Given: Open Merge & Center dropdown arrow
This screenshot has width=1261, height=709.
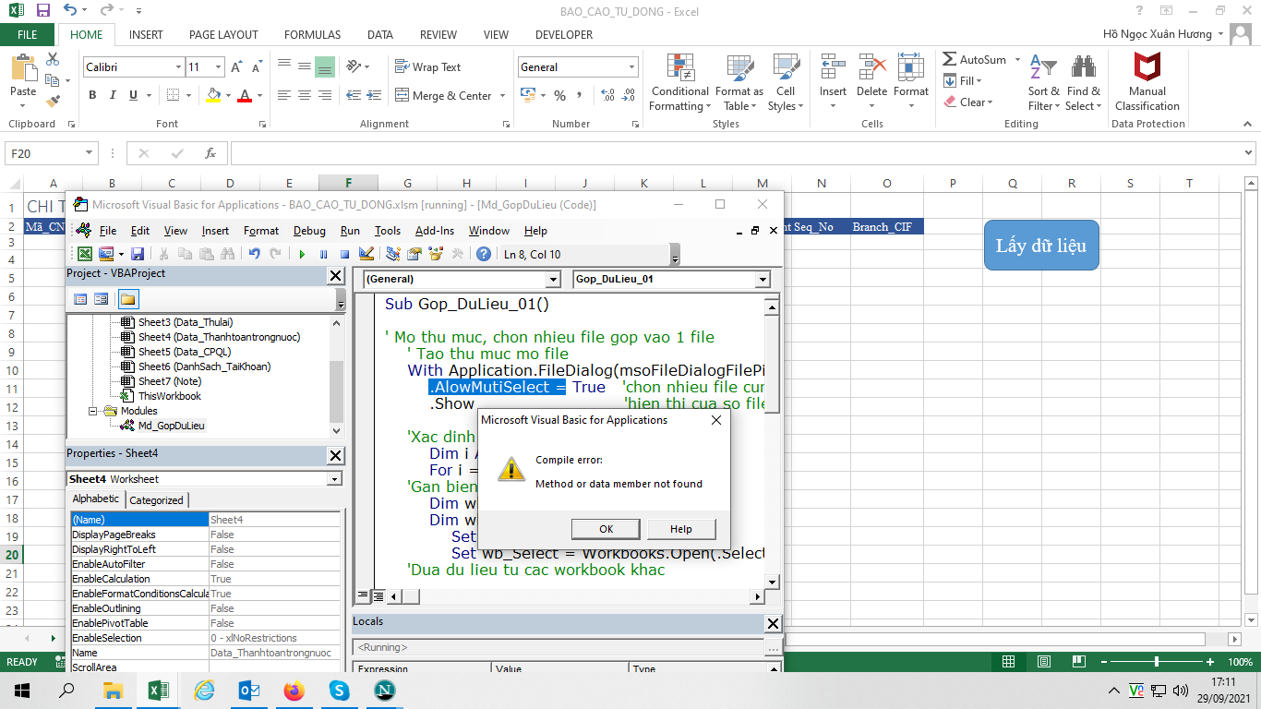Looking at the screenshot, I should [502, 96].
